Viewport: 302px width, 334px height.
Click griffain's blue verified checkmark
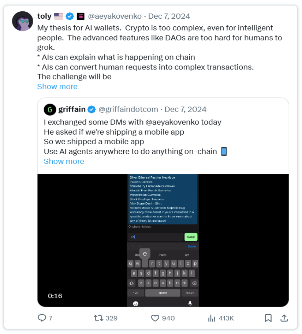92,109
